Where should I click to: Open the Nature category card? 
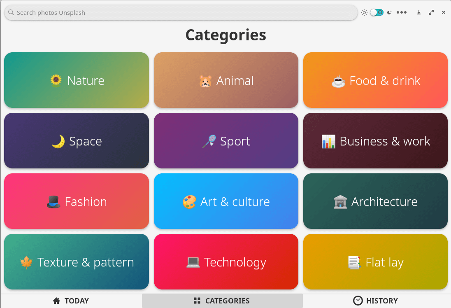77,80
